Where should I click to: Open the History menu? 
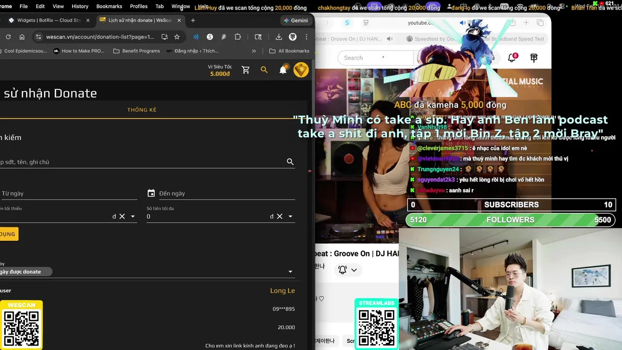pos(80,6)
